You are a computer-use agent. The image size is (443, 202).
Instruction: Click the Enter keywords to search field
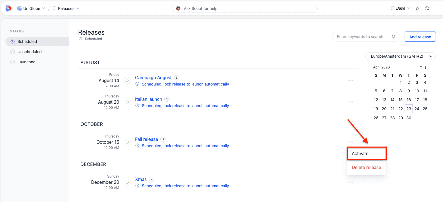coord(366,37)
